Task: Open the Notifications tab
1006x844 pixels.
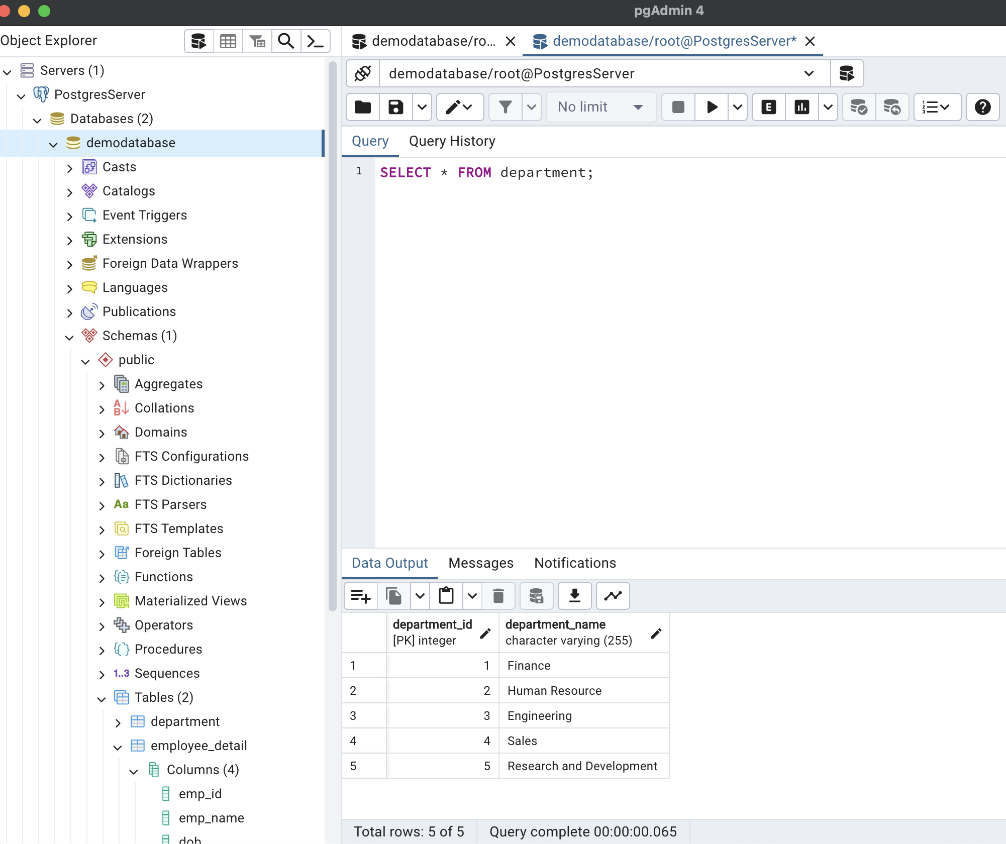Action: click(x=575, y=563)
